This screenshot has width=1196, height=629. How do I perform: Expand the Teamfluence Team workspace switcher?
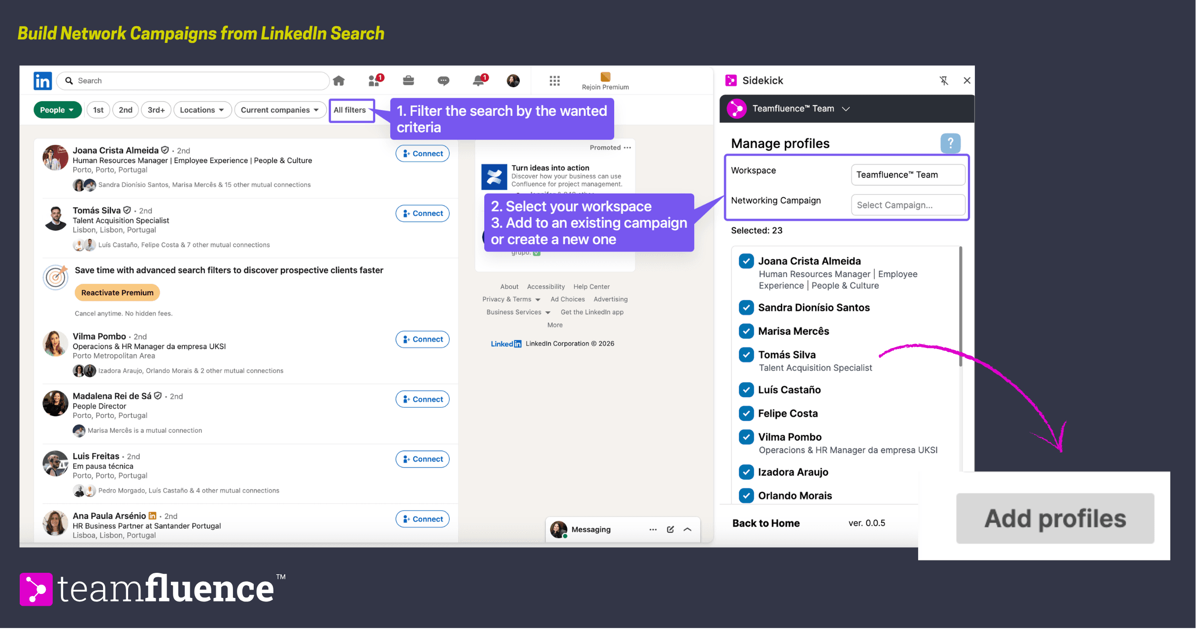pyautogui.click(x=846, y=109)
